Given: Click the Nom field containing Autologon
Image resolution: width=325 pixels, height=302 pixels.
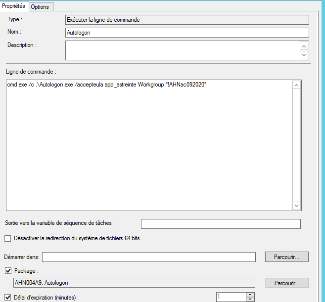Looking at the screenshot, I should (187, 33).
